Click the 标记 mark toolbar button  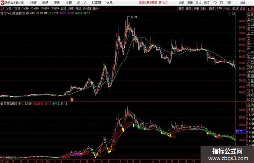227,8
